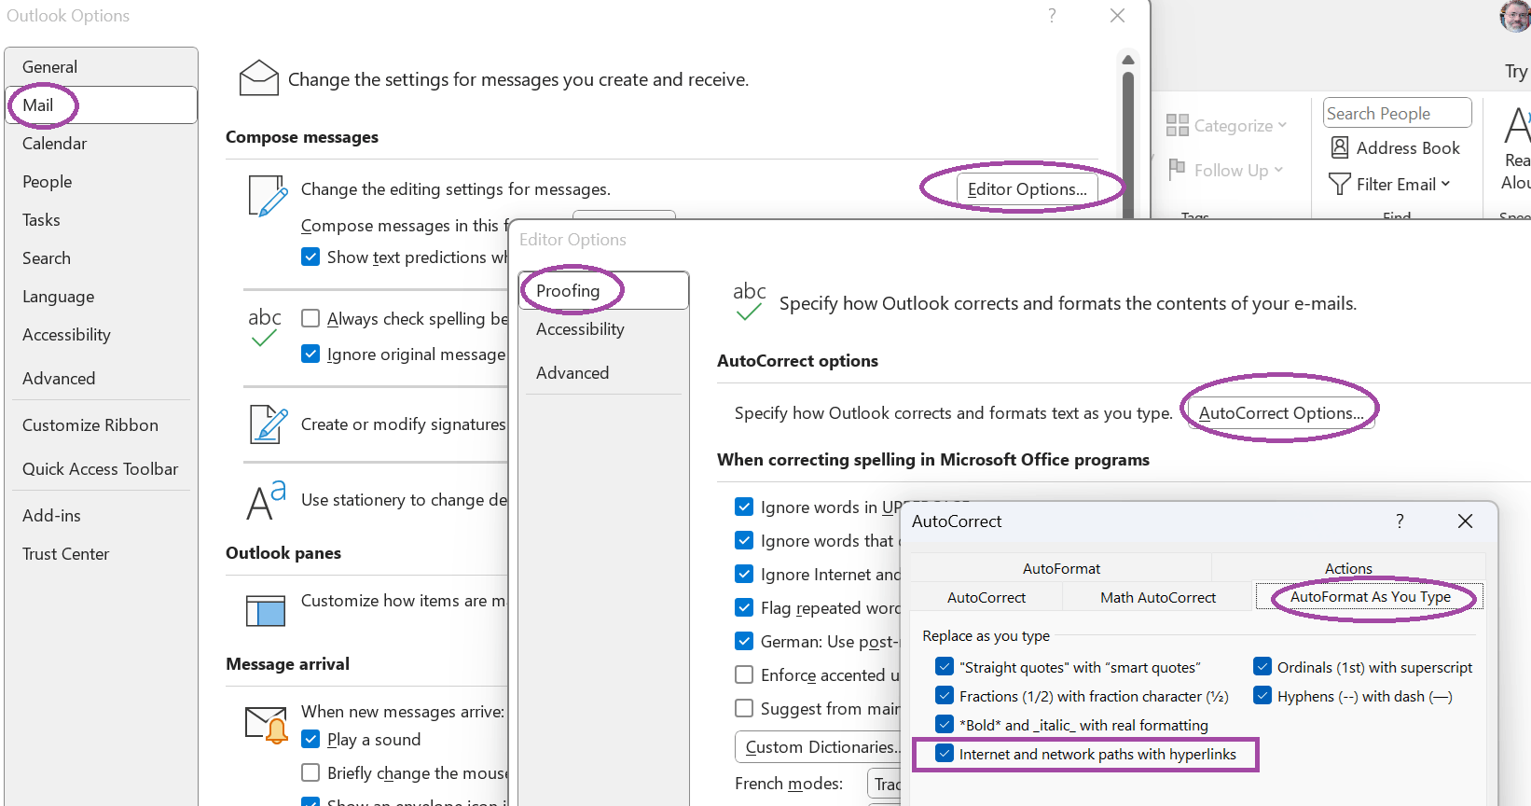Enable Always check spelling before sending
1531x806 pixels.
point(310,318)
